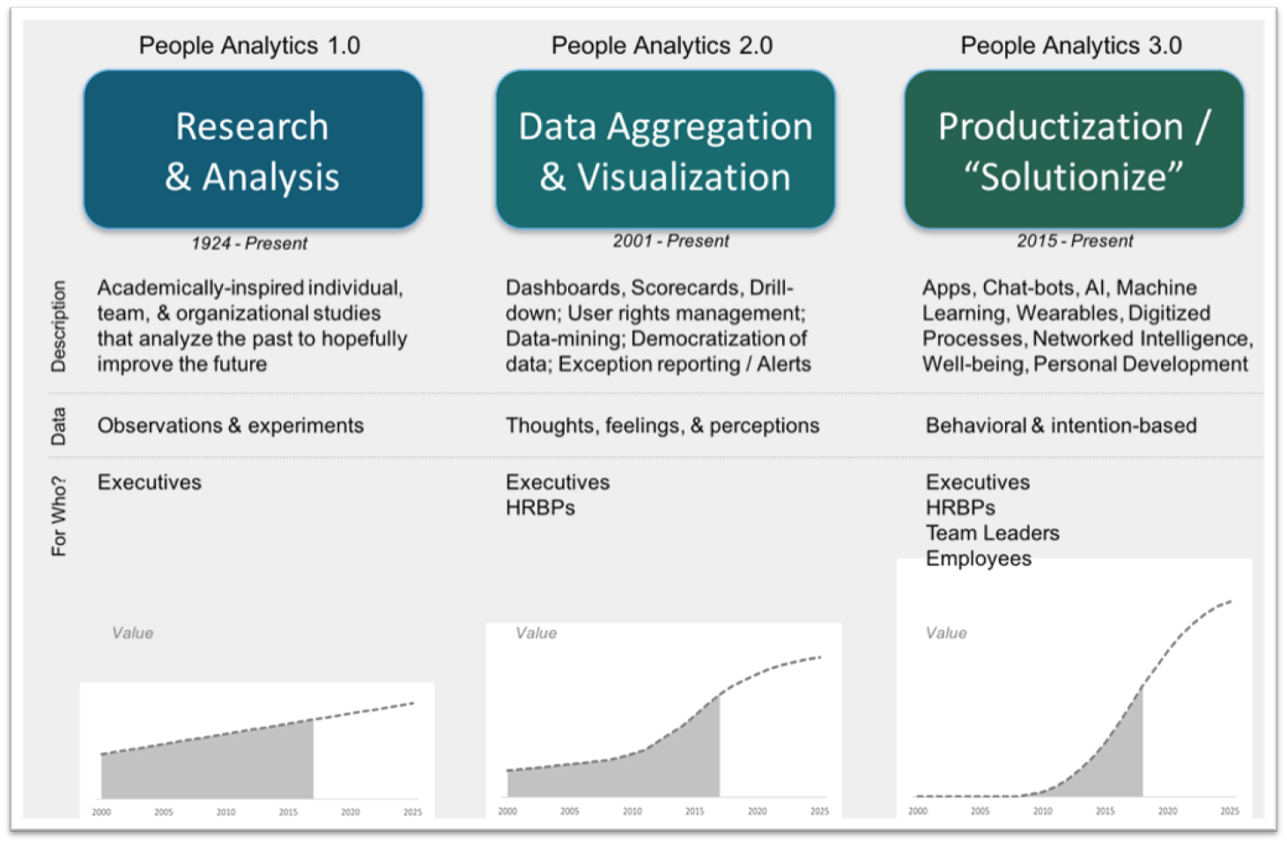Click the Productization / "Solutionize" green box
The image size is (1287, 844).
point(1074,149)
